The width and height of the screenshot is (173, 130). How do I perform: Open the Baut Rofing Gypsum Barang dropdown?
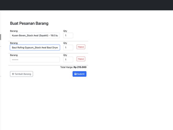35,48
